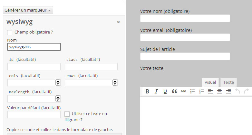Click inside the Votre texte editor area
Screen dimensions: 252x135
click(196, 116)
